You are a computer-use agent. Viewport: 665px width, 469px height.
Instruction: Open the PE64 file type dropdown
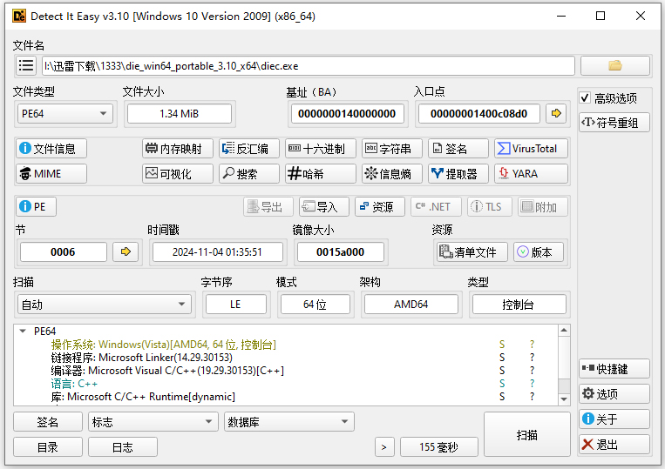coord(65,113)
